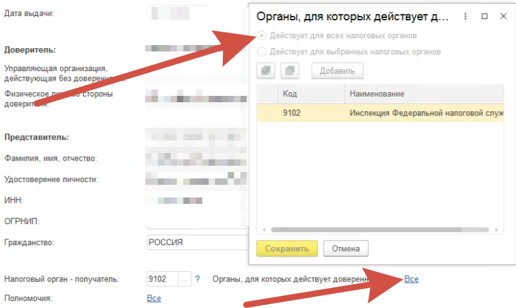Open 'Все' link for authorities covered
The width and height of the screenshot is (516, 308).
411,279
